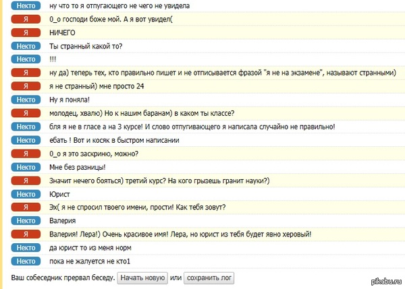The height and width of the screenshot is (289, 405).
Task: Click the "Некто" badge beside "Валерия"
Action: tap(26, 221)
